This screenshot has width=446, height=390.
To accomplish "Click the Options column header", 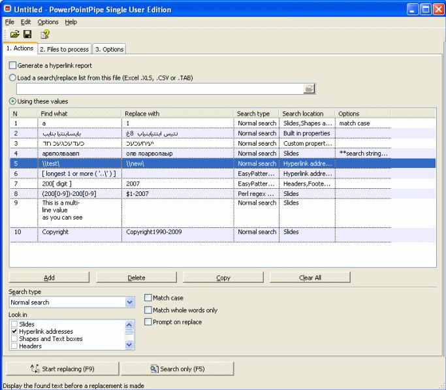I will coord(363,114).
